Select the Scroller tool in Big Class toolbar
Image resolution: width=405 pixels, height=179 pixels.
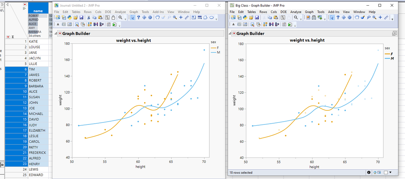[x=349, y=17]
